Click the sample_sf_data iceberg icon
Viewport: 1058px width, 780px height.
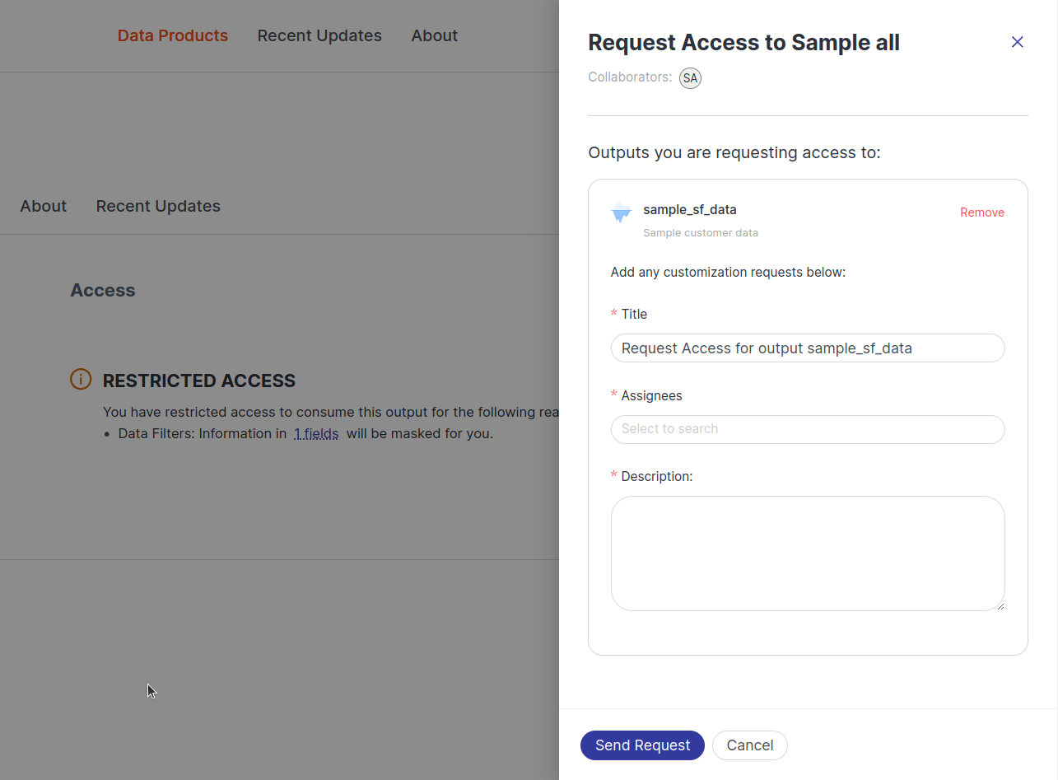(x=621, y=213)
